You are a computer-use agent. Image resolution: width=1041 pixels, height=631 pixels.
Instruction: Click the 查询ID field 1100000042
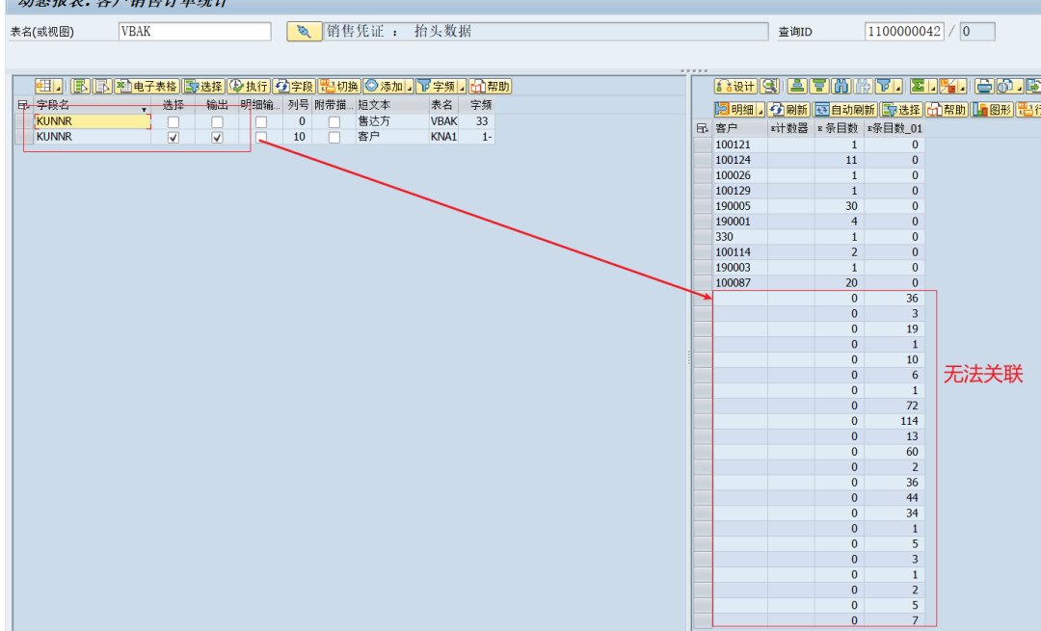click(904, 31)
